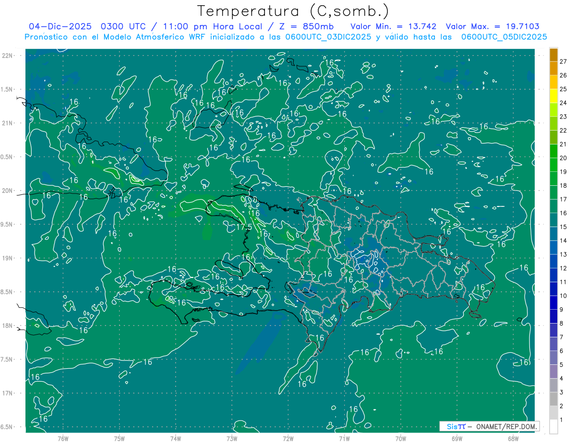
Task: Click the "73W" longitude label
Action: [232, 438]
